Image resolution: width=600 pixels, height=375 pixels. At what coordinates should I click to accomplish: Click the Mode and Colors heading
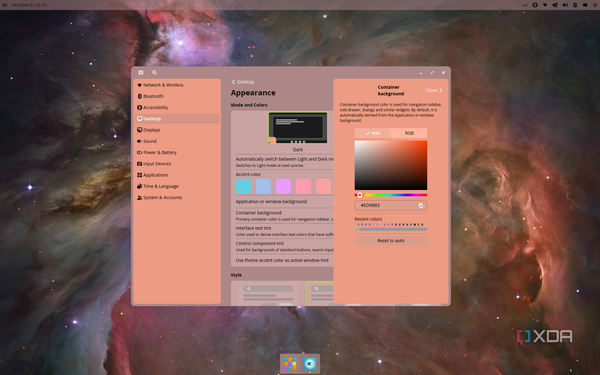click(x=249, y=105)
